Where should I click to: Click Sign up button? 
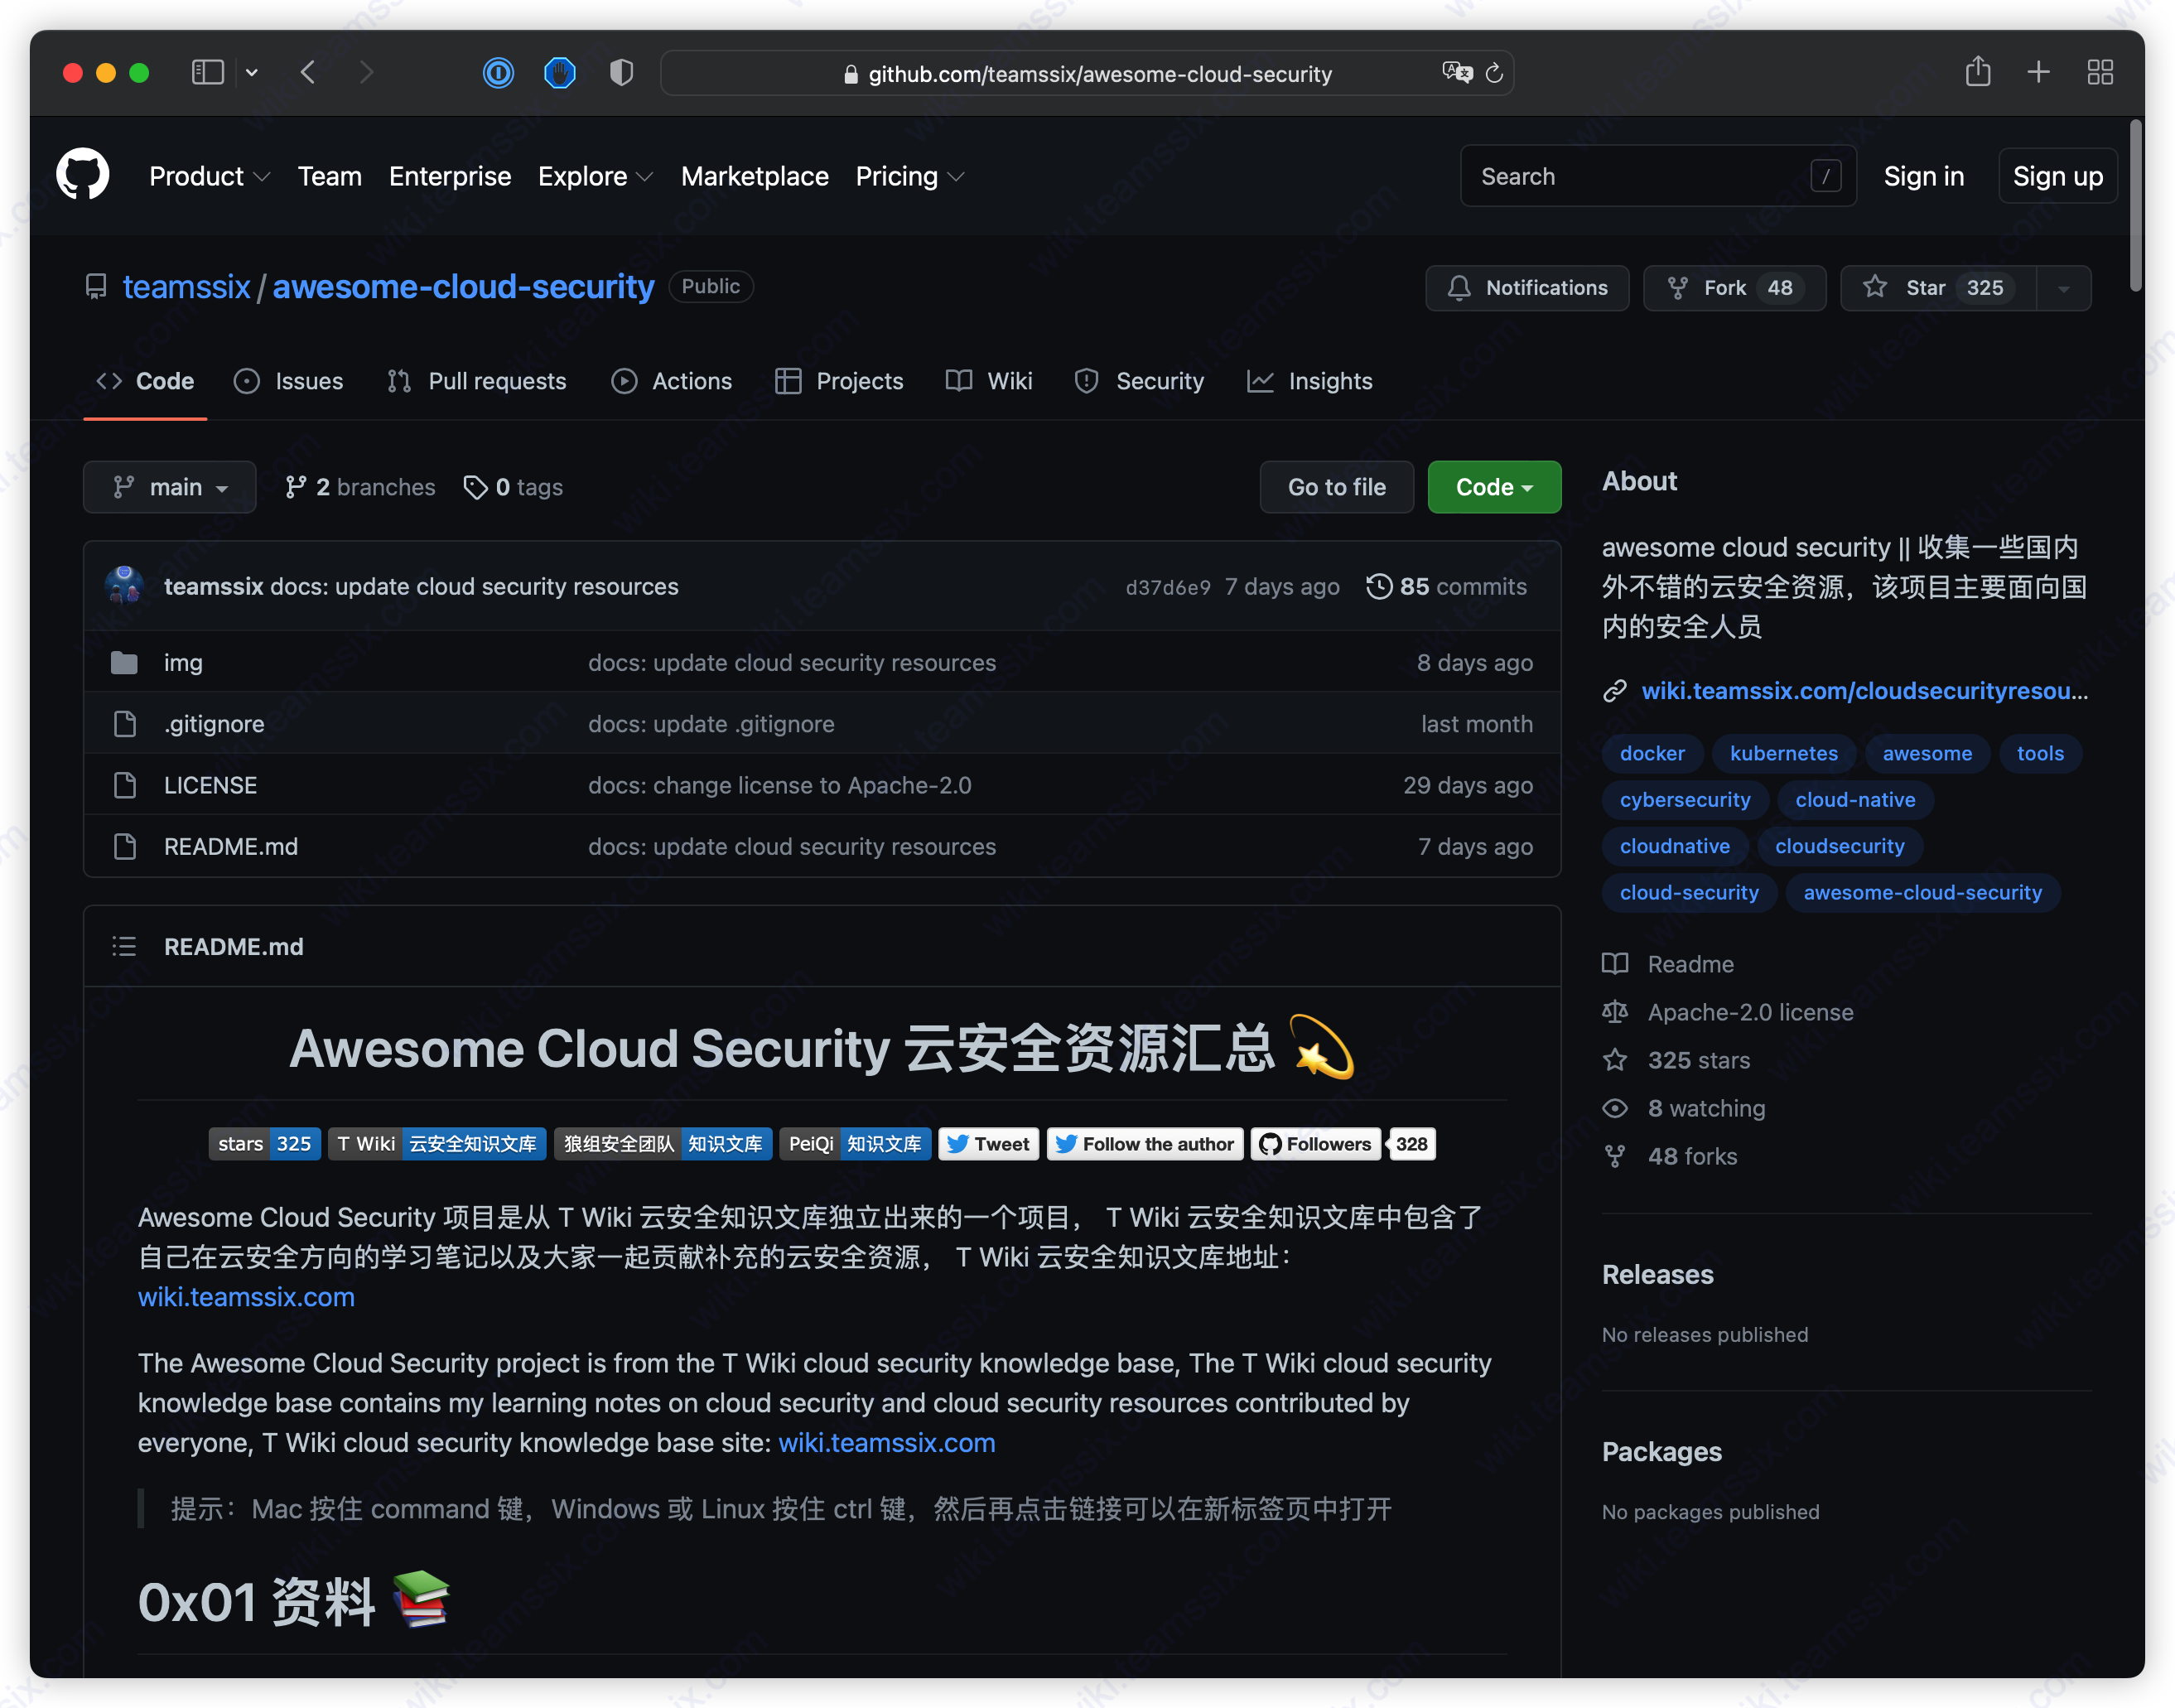tap(2057, 176)
